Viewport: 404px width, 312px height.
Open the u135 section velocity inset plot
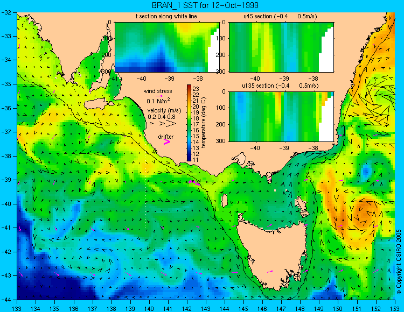[x=281, y=116]
